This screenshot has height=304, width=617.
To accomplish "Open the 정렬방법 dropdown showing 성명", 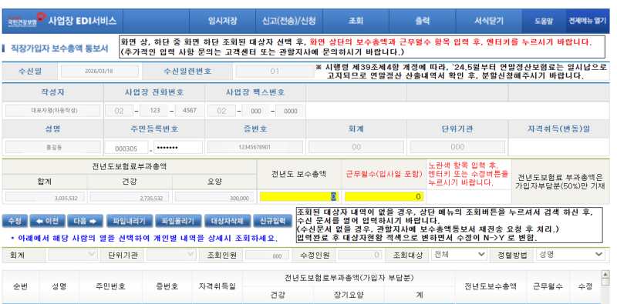I will click(570, 255).
